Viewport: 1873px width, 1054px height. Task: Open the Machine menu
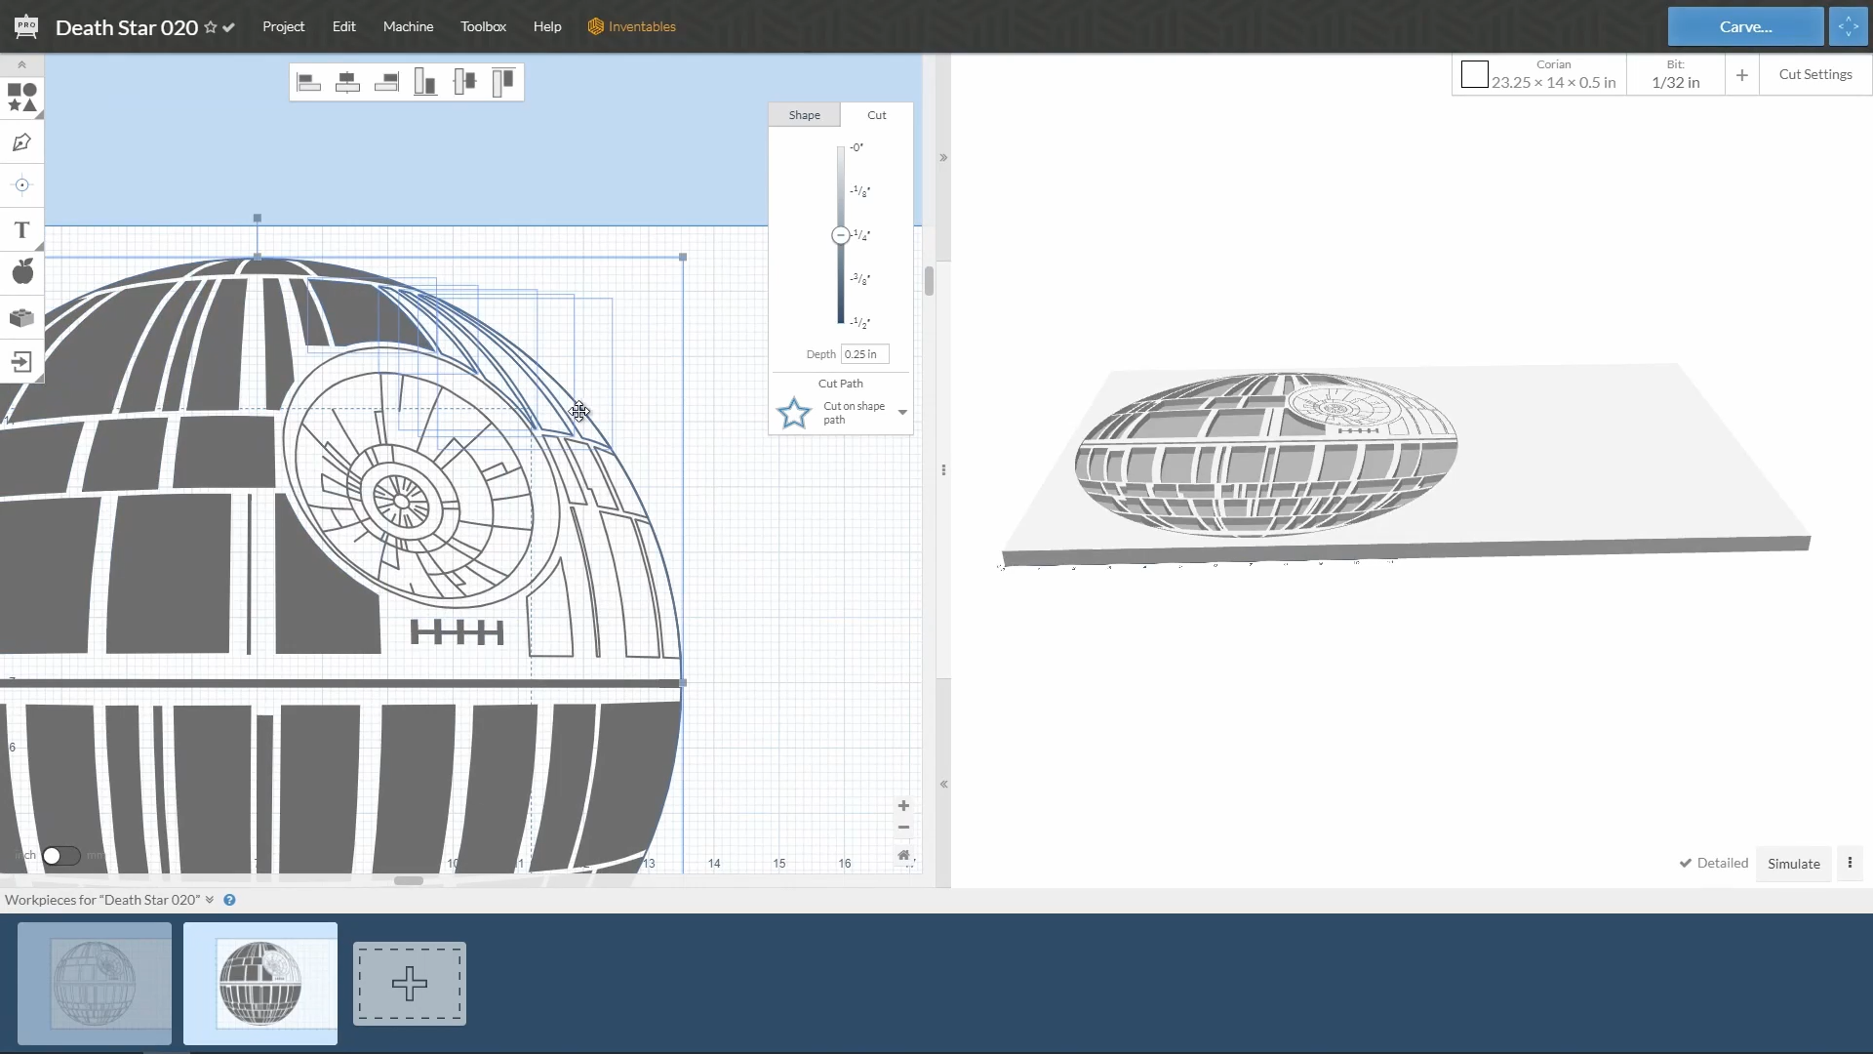click(x=408, y=26)
